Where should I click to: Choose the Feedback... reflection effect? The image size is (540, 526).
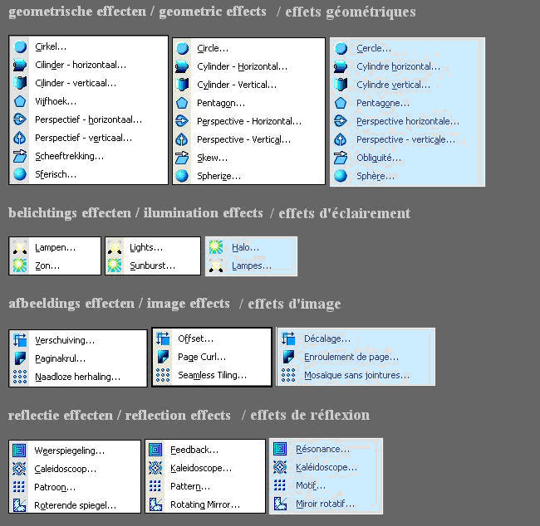194,450
